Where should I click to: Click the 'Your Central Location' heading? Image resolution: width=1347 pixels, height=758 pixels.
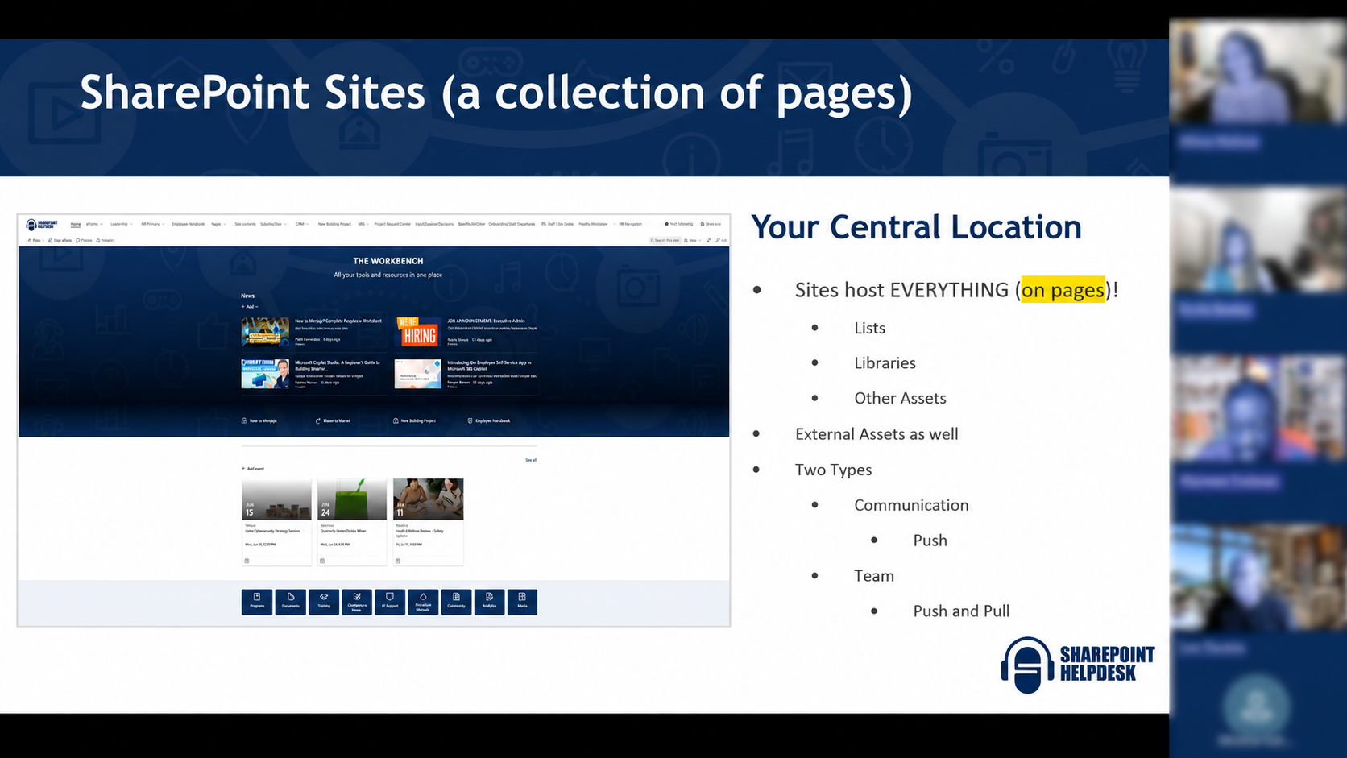point(916,227)
